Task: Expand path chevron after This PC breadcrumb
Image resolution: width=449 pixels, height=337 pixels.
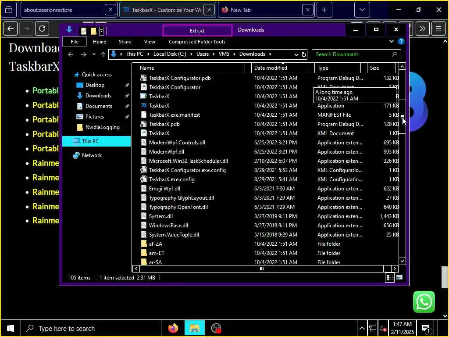Action: [x=148, y=54]
